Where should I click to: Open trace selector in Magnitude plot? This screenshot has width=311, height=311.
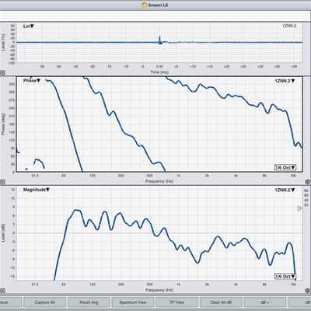click(x=285, y=190)
